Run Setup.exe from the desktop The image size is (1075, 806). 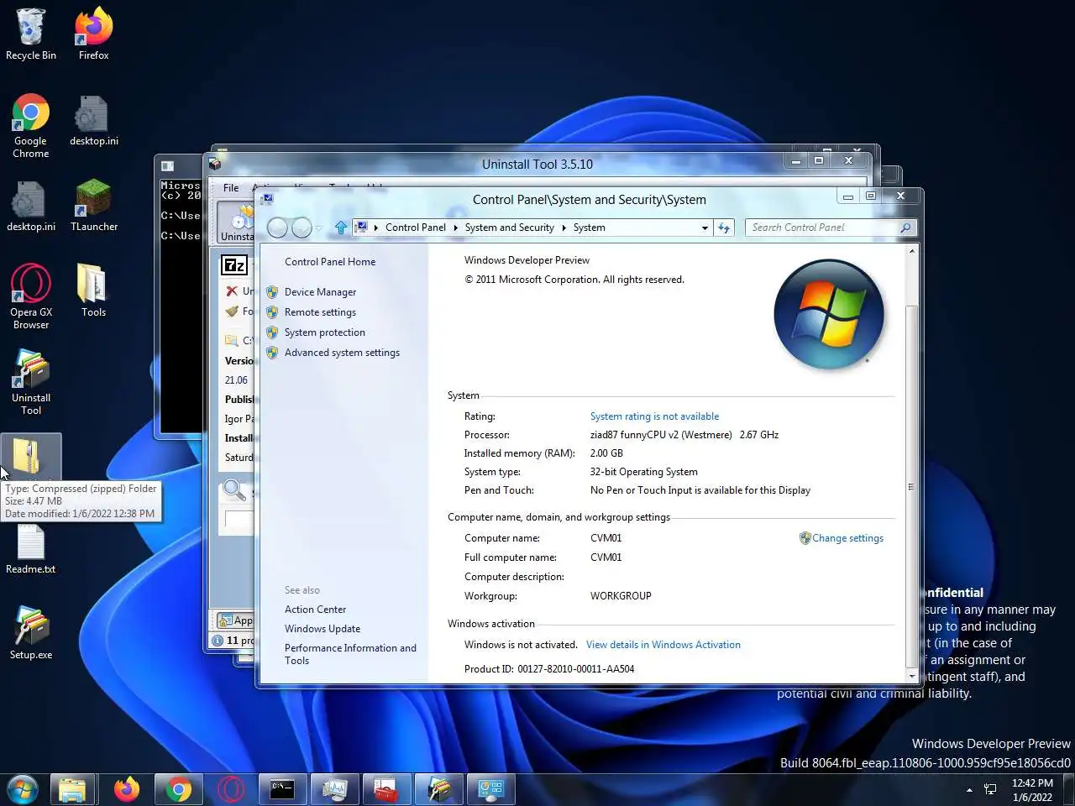tap(30, 634)
